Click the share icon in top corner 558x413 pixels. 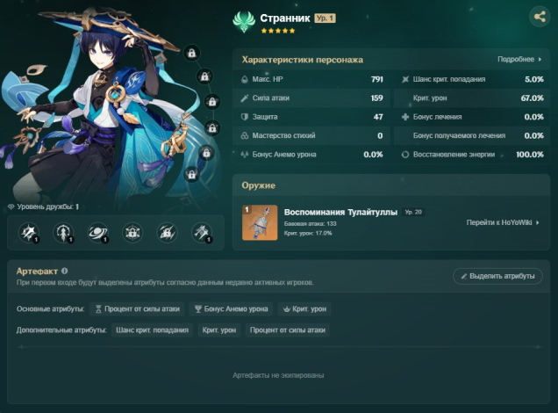click(540, 17)
